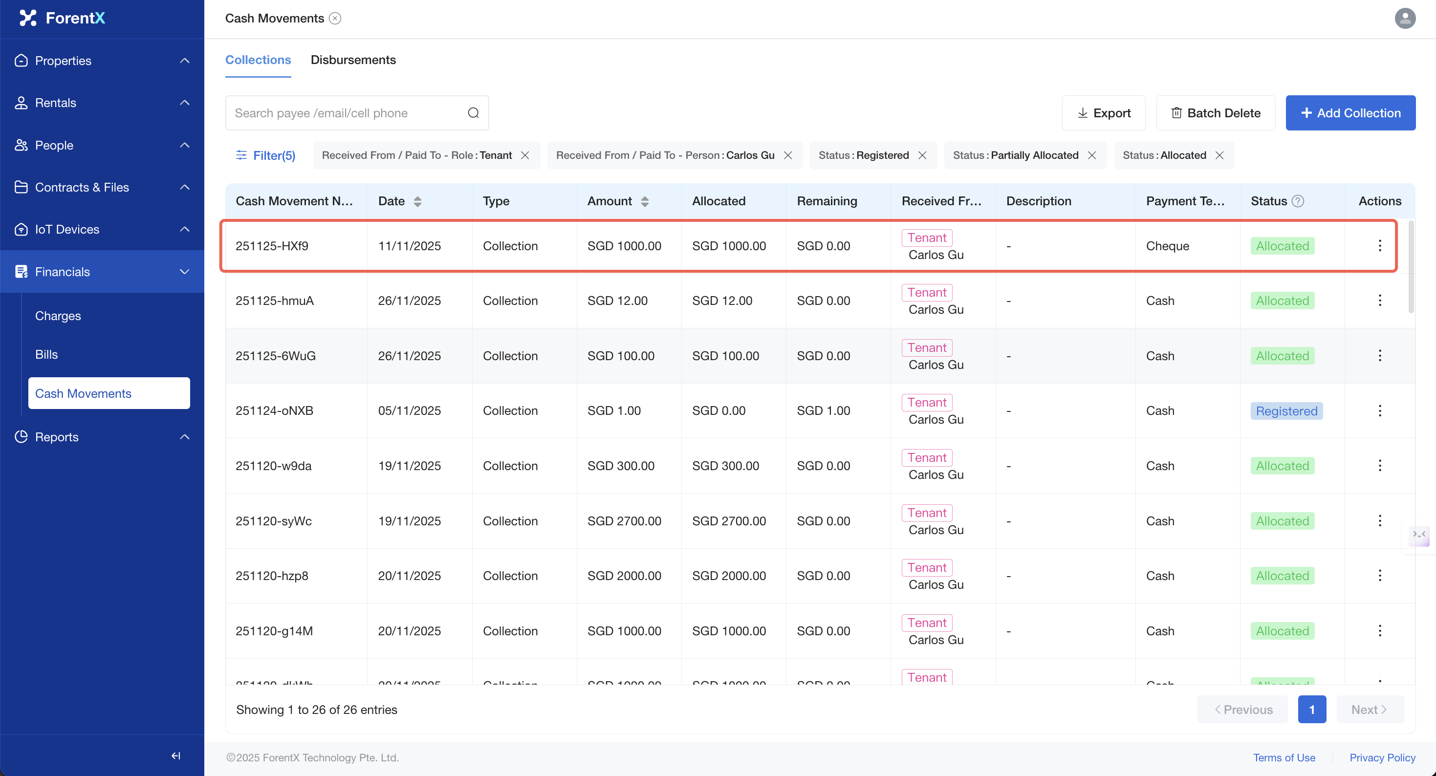Collapse the Financials sidebar section

click(x=102, y=272)
